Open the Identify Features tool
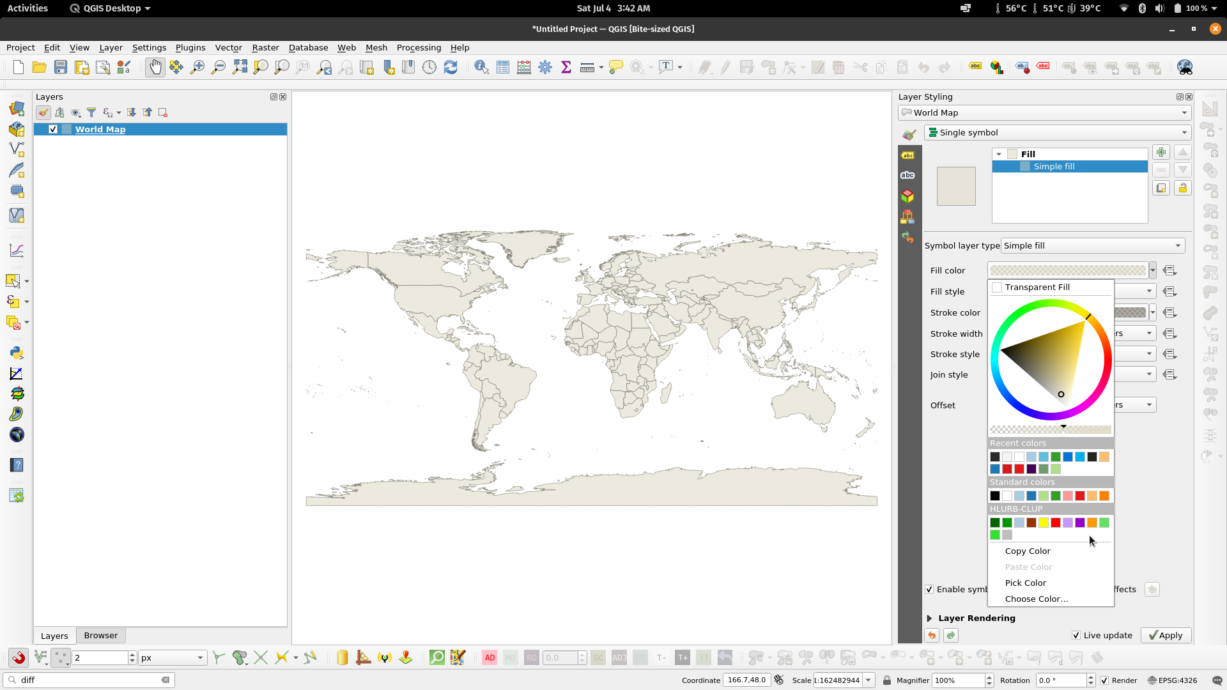 tap(481, 67)
